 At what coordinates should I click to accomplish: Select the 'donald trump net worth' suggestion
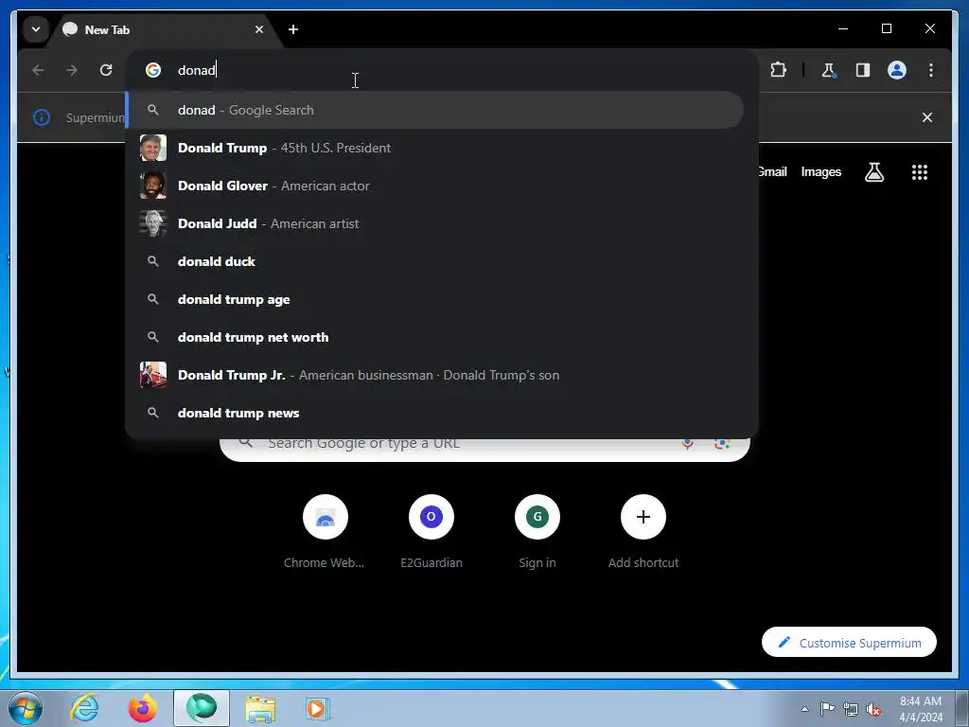coord(435,337)
